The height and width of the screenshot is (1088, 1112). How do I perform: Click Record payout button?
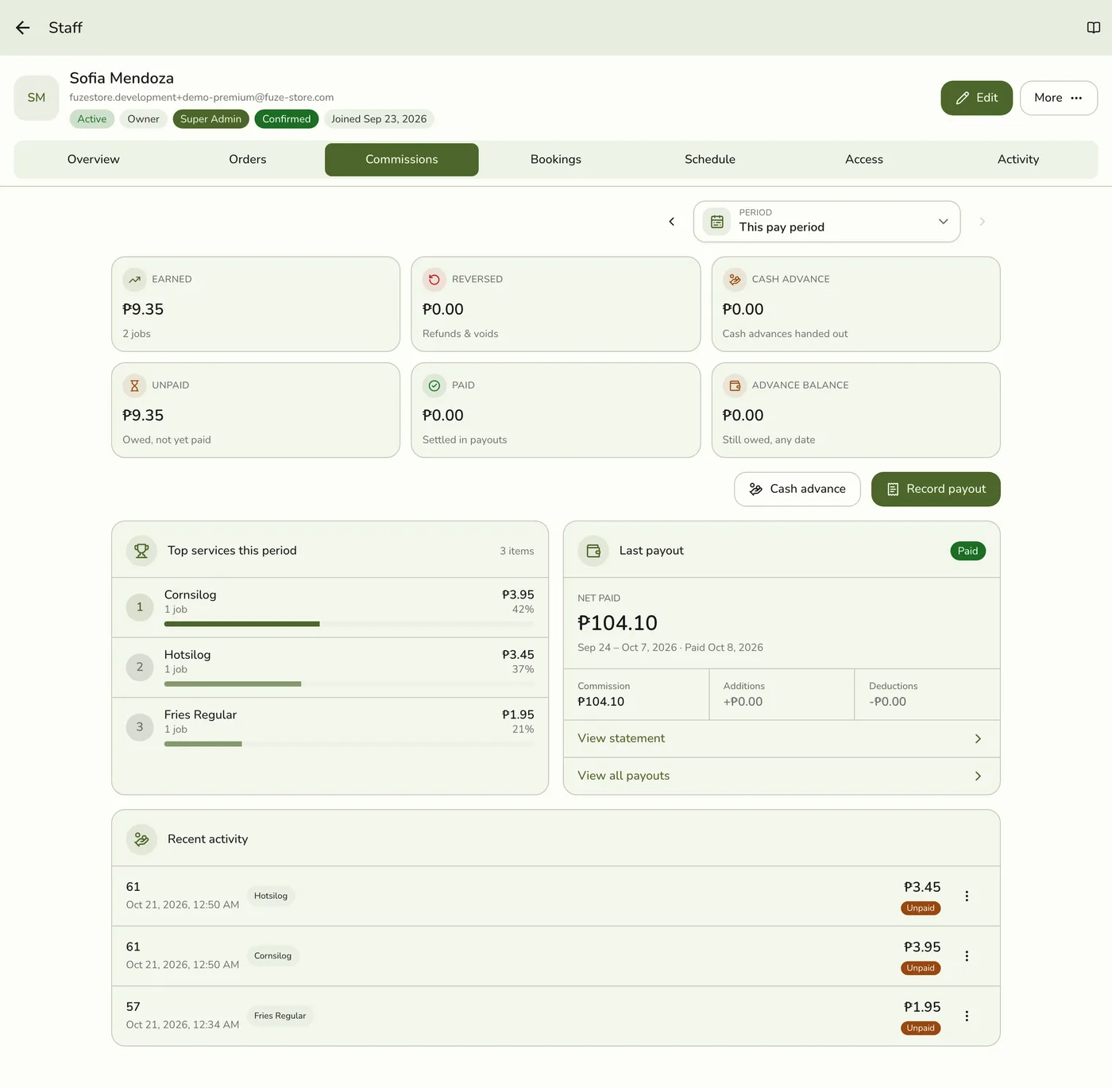pyautogui.click(x=936, y=490)
